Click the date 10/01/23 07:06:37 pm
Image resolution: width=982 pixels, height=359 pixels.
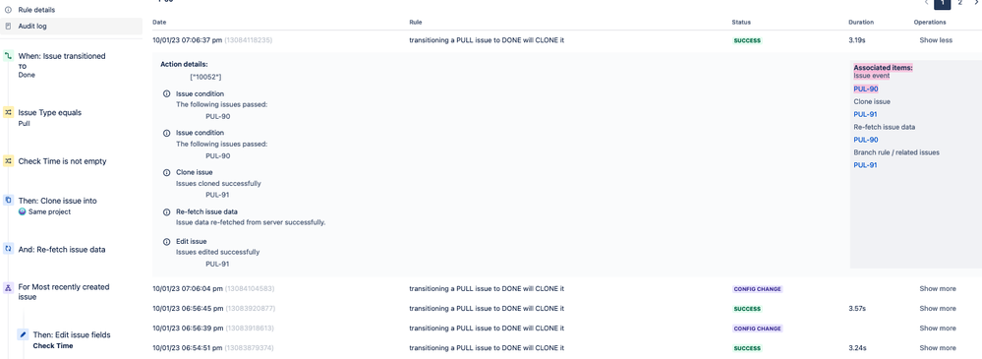coord(187,40)
